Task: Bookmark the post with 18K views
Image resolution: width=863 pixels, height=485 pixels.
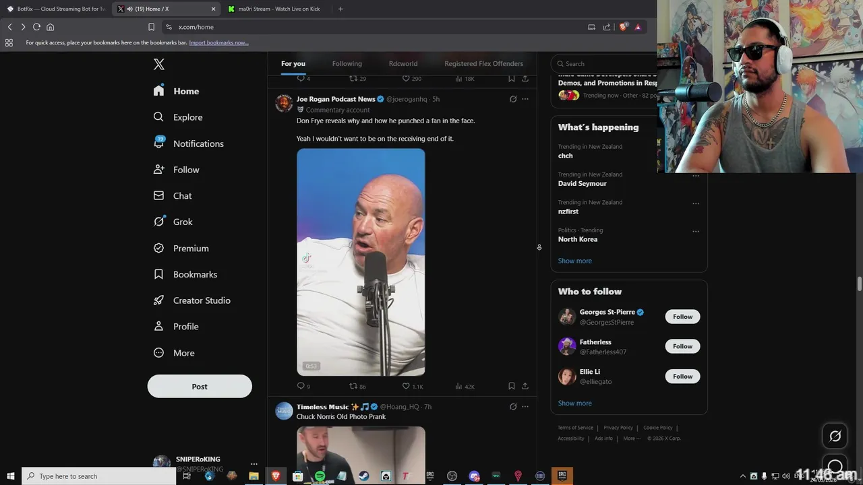Action: (511, 78)
